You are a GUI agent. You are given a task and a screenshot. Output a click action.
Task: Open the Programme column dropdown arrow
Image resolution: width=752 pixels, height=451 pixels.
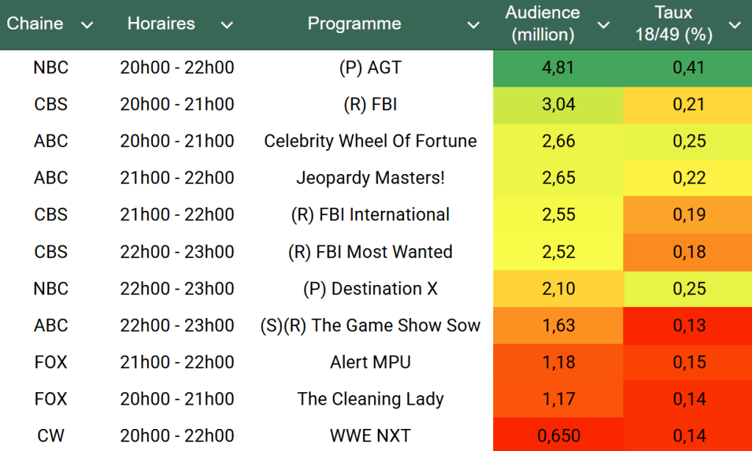tap(473, 25)
